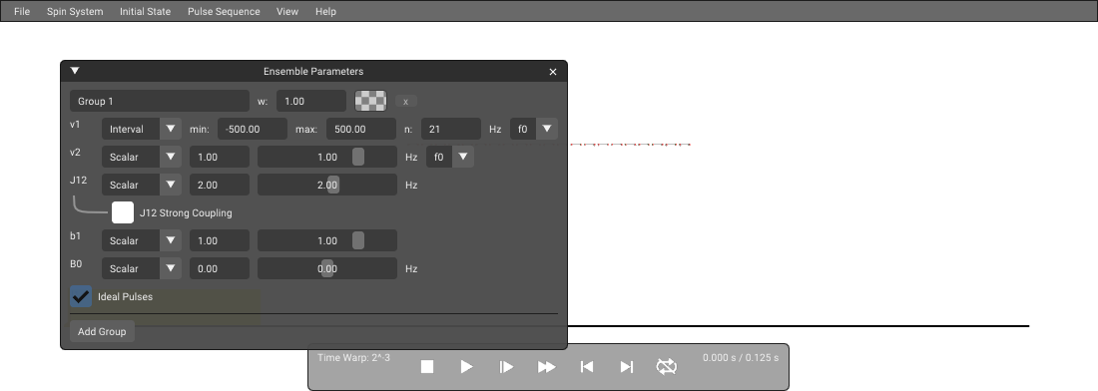Open the b1 Scalar type dropdown
The image size is (1098, 391).
[x=142, y=240]
